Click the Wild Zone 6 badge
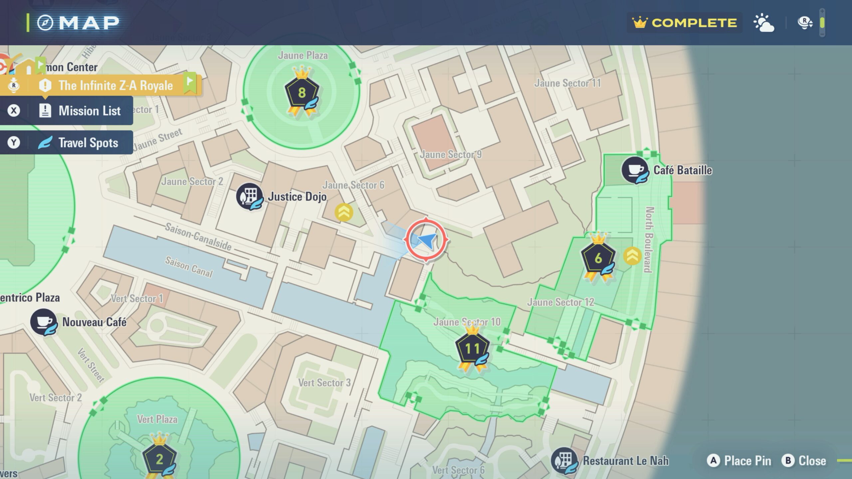Viewport: 852px width, 479px height. tap(598, 258)
